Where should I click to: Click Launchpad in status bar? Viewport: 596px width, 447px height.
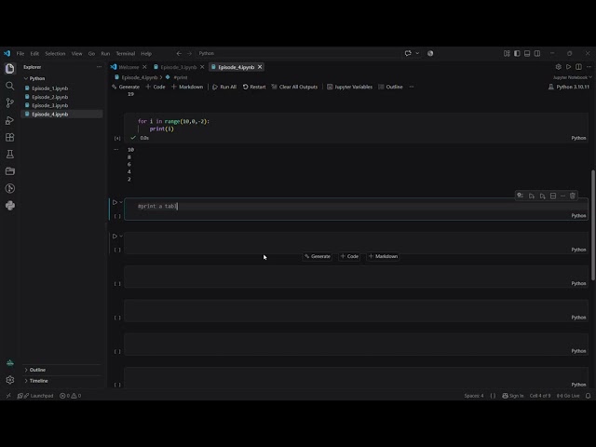pyautogui.click(x=38, y=396)
